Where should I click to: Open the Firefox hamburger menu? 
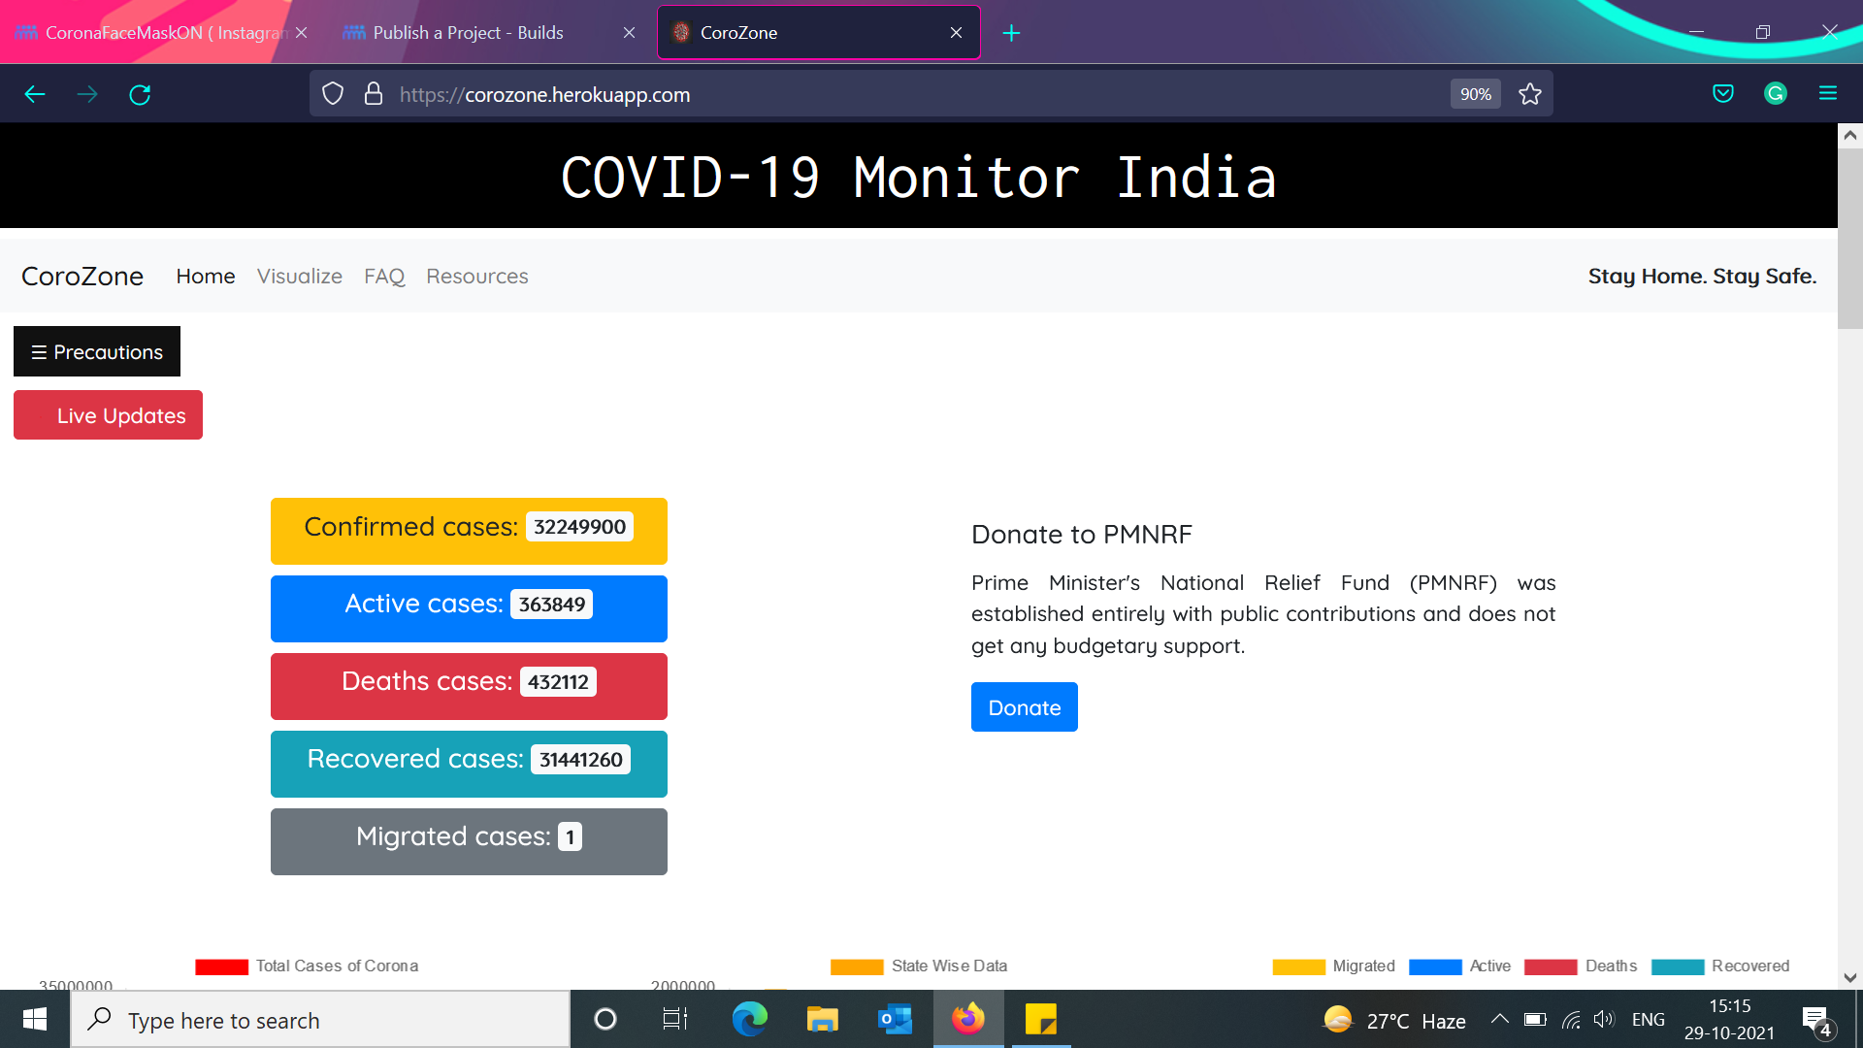click(x=1828, y=94)
